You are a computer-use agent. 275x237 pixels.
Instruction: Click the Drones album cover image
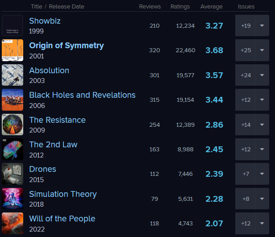click(12, 174)
